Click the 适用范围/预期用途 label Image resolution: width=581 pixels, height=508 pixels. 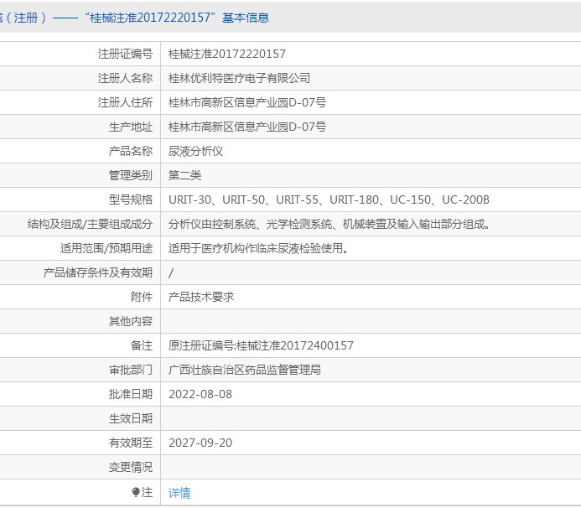pyautogui.click(x=106, y=248)
